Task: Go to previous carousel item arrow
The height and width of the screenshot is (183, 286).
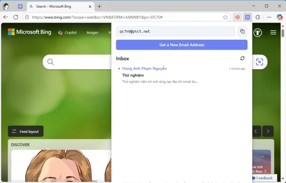Action: coord(255,131)
